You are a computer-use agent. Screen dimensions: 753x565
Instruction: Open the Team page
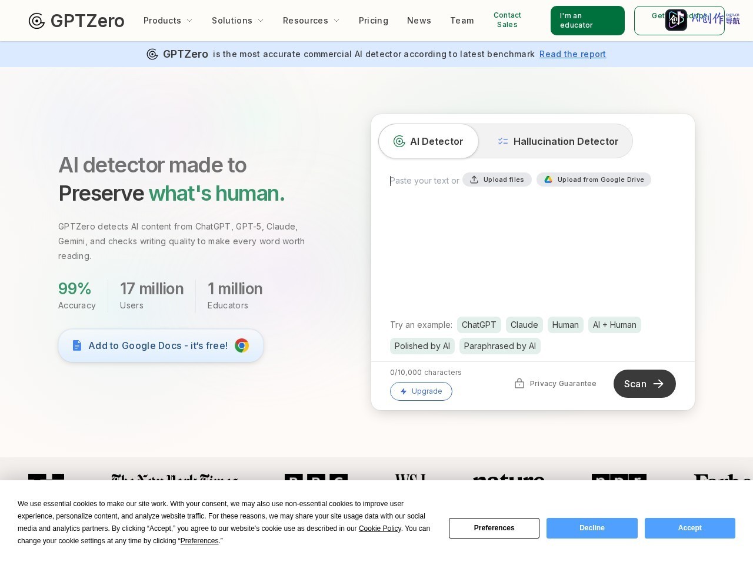[462, 21]
